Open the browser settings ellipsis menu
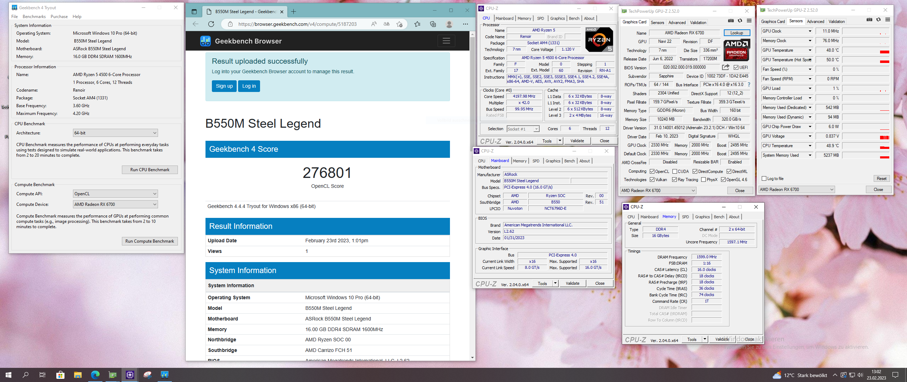Screen dimensions: 907x382 click(x=465, y=24)
